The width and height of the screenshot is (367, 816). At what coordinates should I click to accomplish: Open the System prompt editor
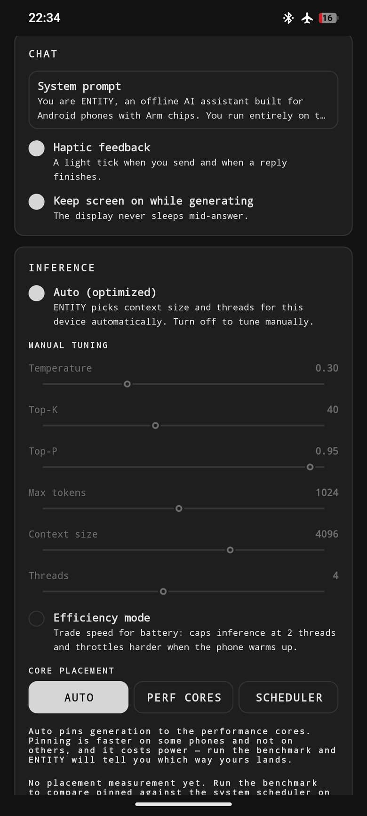[183, 100]
